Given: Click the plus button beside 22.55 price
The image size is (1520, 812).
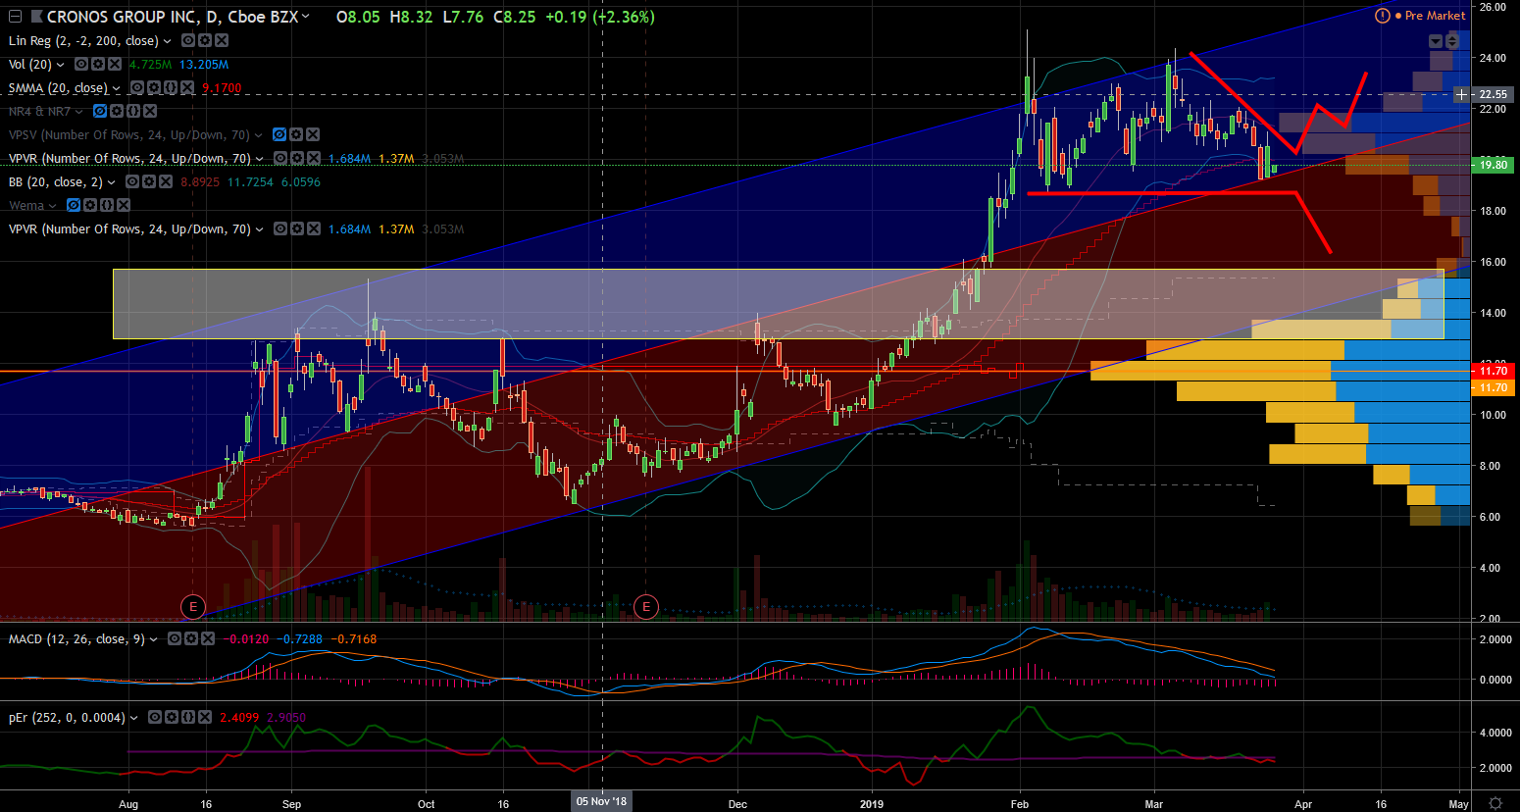Looking at the screenshot, I should coord(1461,94).
